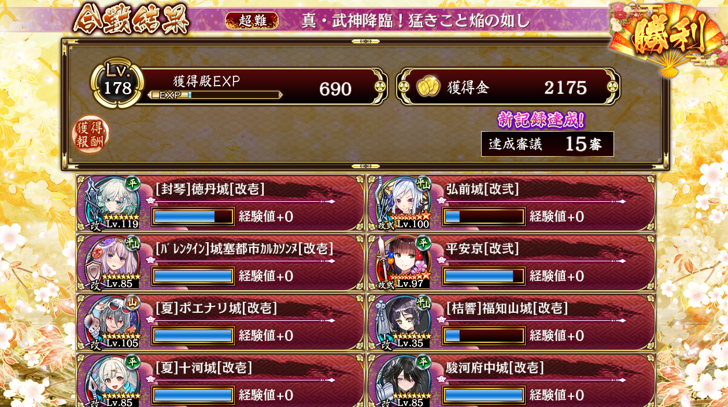Click the Lv. 178 level badge
This screenshot has height=407, width=728.
pyautogui.click(x=117, y=83)
